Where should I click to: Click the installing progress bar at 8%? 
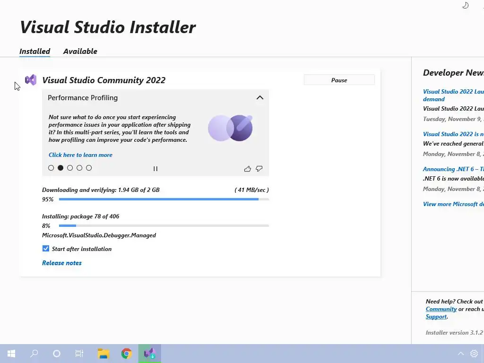(164, 225)
